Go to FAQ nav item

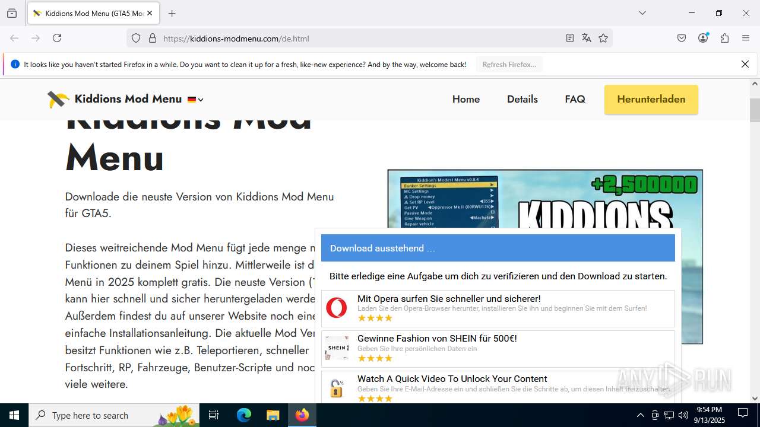click(x=575, y=99)
